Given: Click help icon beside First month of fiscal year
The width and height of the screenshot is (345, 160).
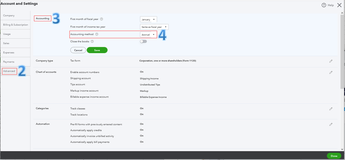Looking at the screenshot, I should [101, 19].
